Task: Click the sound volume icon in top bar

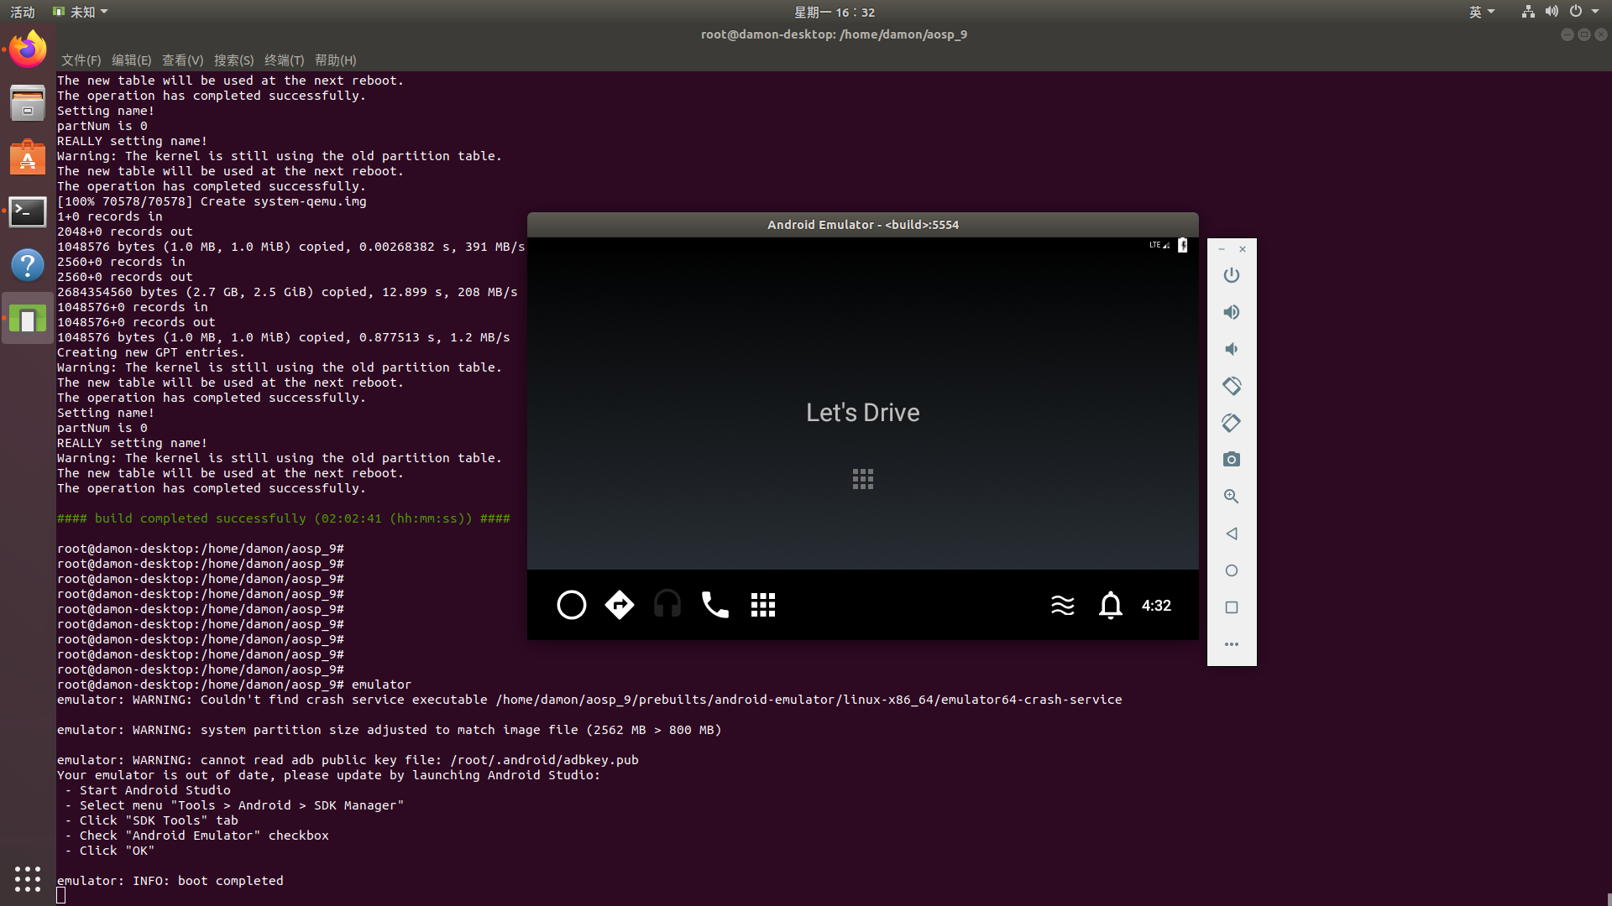Action: [1552, 12]
